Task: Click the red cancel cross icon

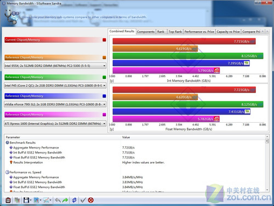Action: click(91, 200)
